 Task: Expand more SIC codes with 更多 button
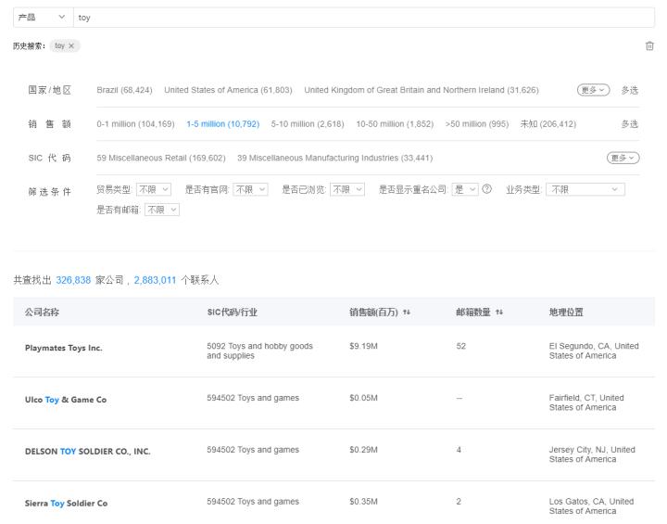(623, 158)
